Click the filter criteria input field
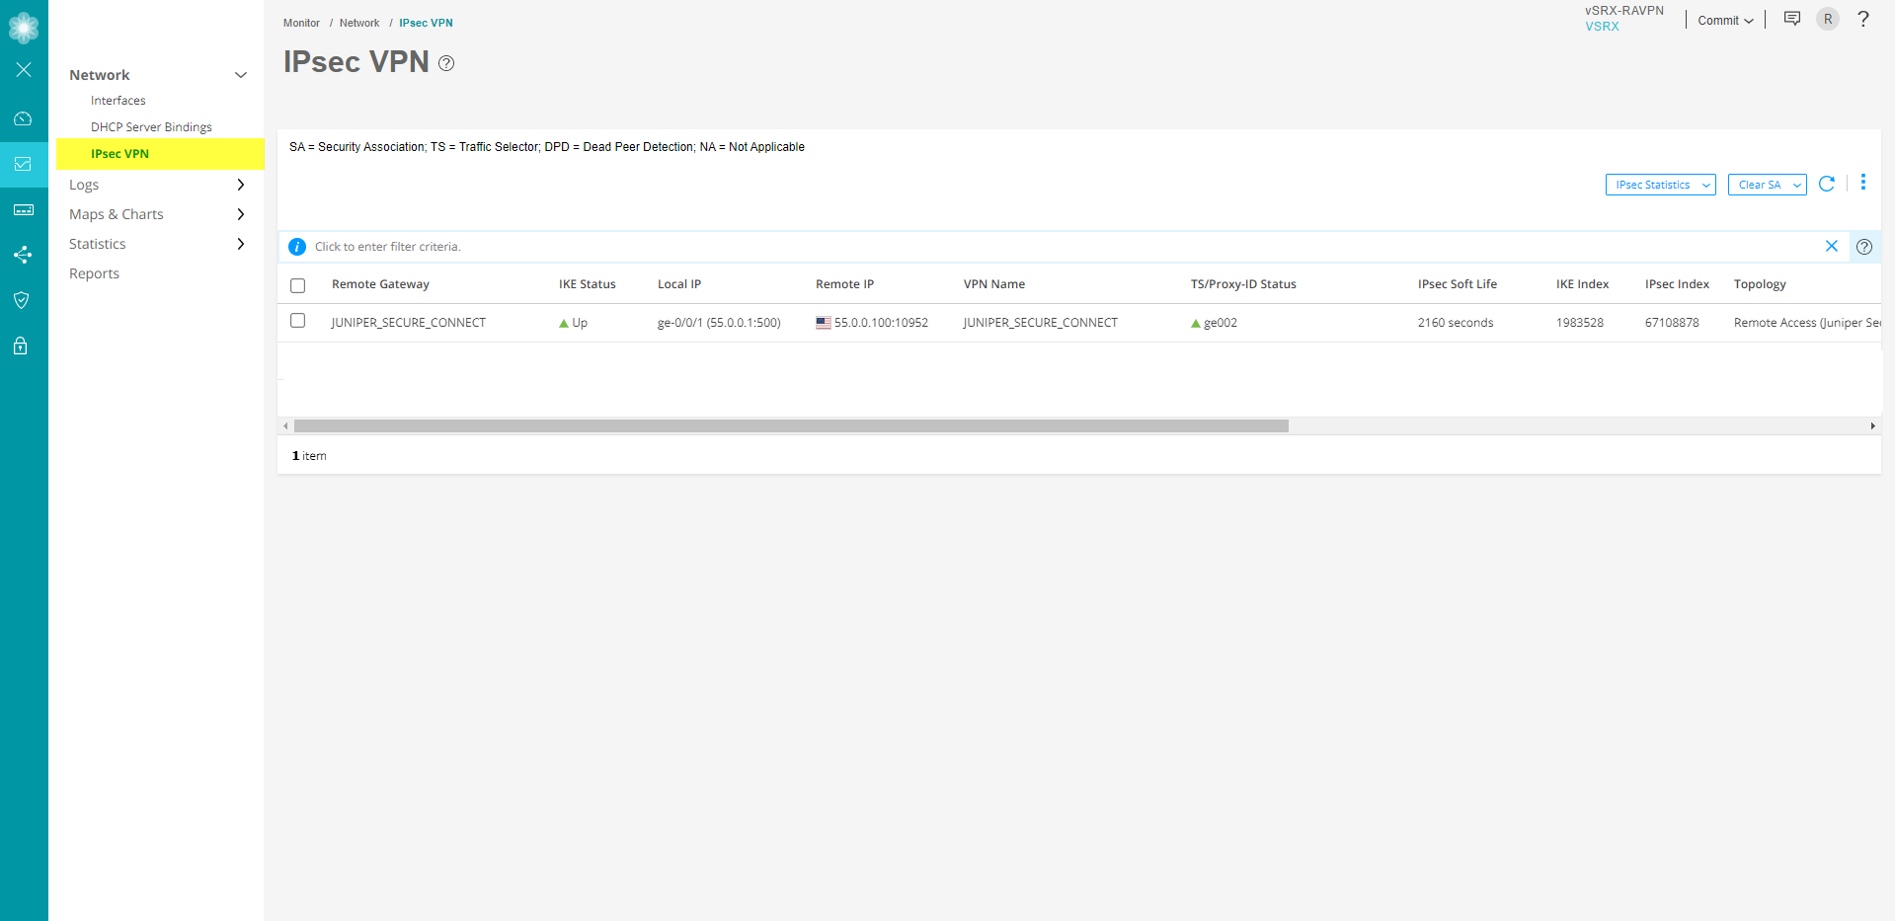The height and width of the screenshot is (921, 1895). click(1065, 247)
